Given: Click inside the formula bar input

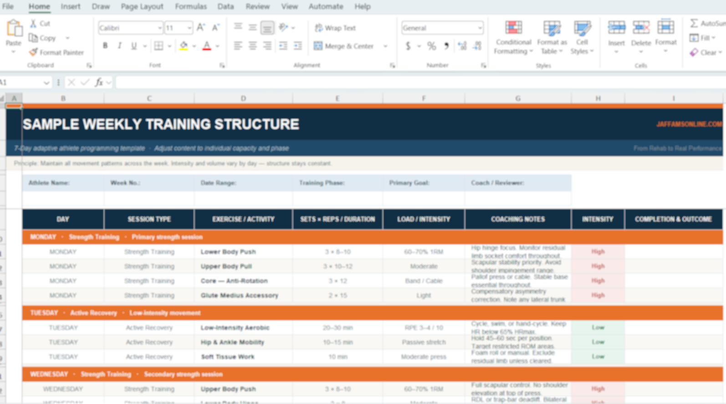Looking at the screenshot, I should [x=410, y=82].
